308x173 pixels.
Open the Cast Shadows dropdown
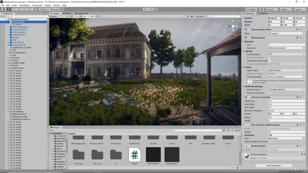click(x=287, y=54)
